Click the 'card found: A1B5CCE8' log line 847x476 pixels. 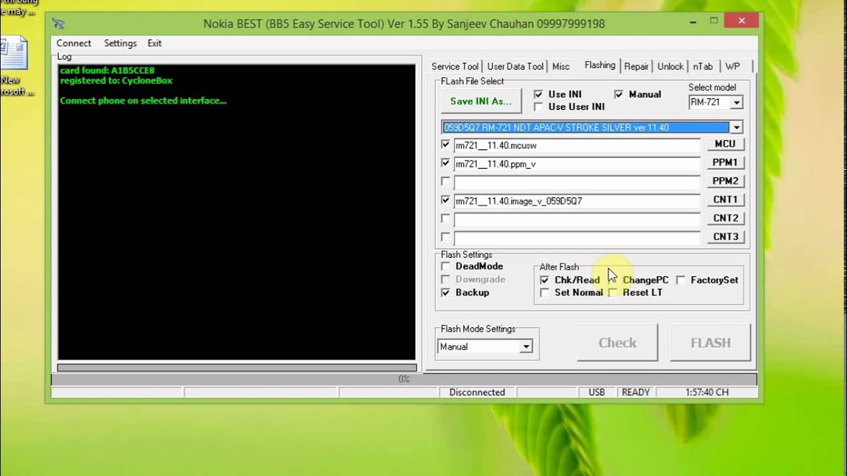[x=107, y=70]
